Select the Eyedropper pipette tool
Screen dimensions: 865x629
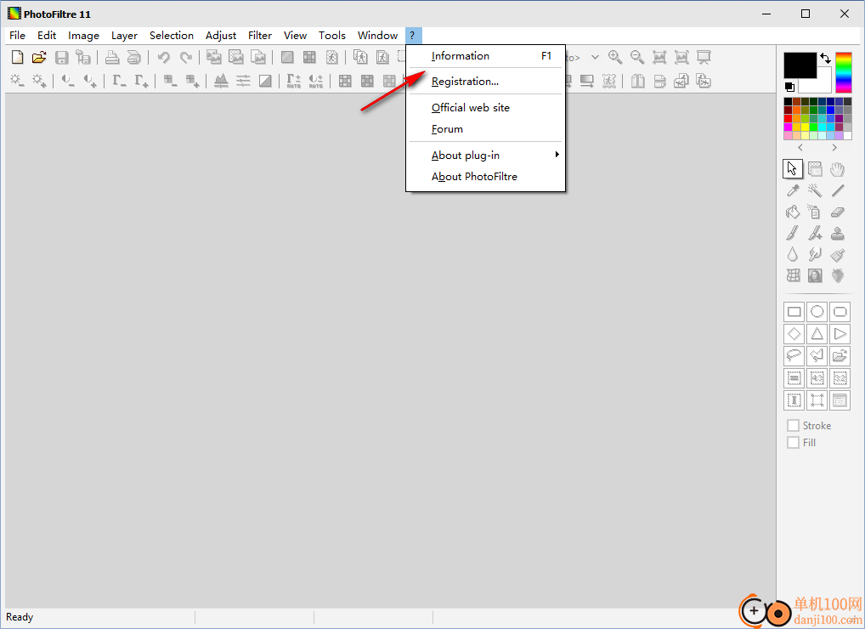[793, 191]
